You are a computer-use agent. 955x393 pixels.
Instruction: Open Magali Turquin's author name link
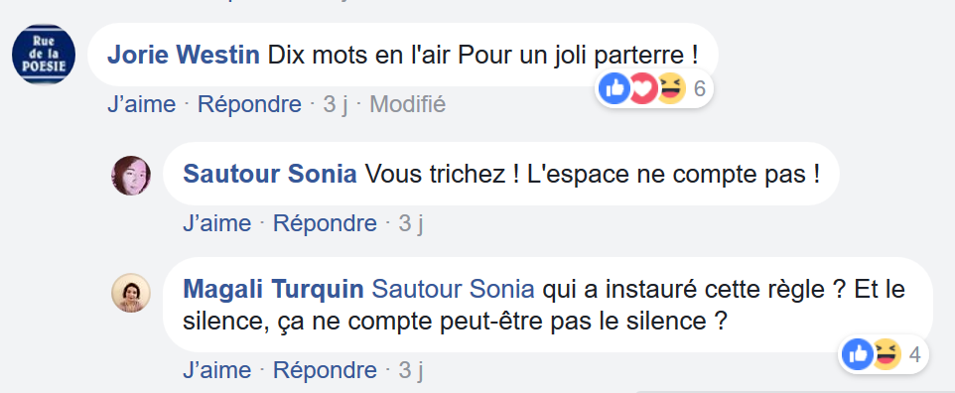pyautogui.click(x=273, y=290)
